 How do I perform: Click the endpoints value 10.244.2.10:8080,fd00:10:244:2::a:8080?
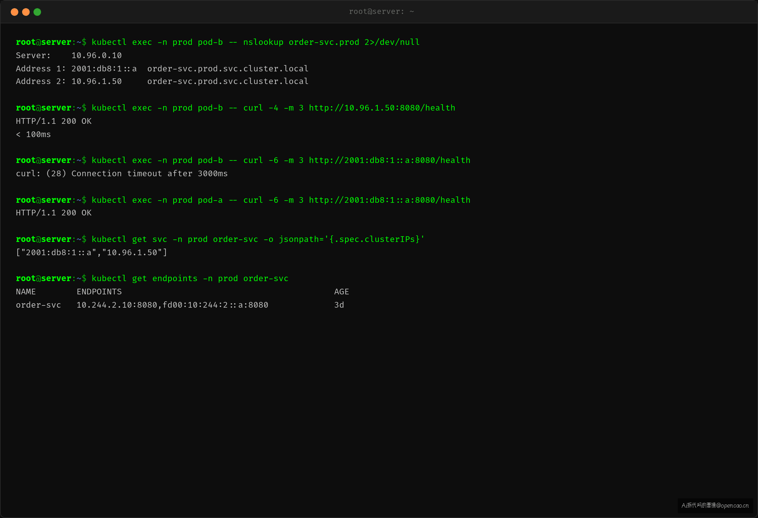tap(172, 305)
